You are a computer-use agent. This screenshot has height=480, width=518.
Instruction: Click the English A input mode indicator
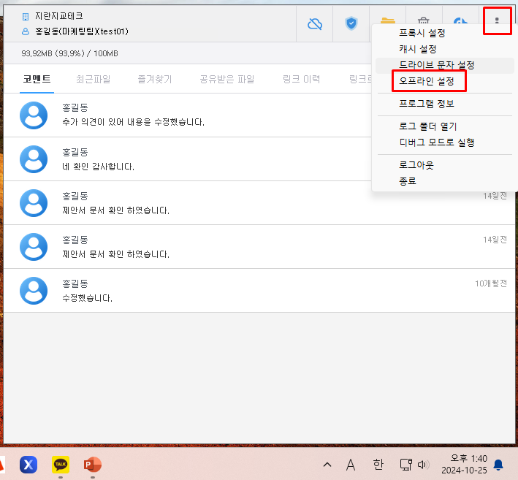coord(351,465)
